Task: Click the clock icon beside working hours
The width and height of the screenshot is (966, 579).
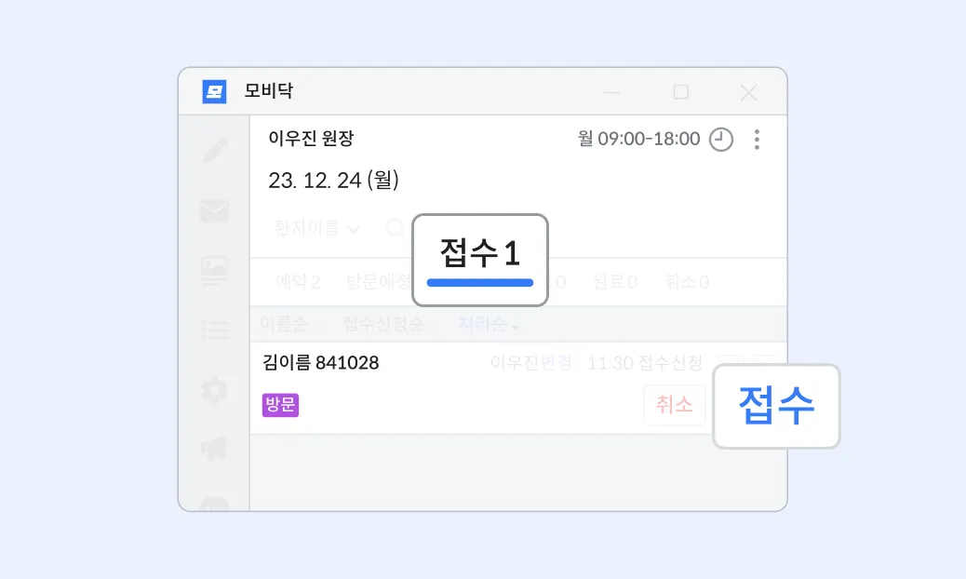Action: (721, 140)
